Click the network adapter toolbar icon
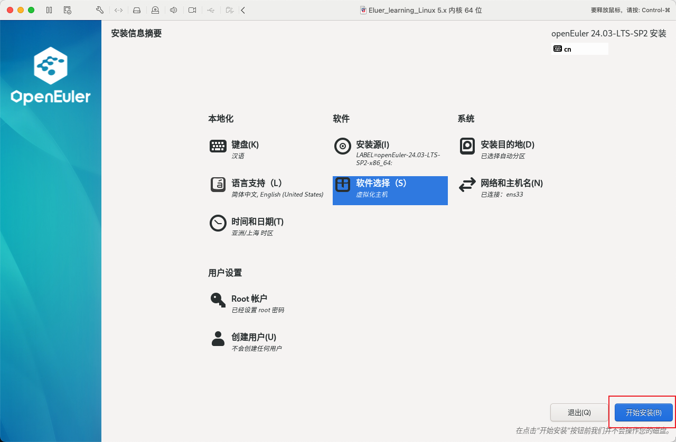The width and height of the screenshot is (676, 442). pyautogui.click(x=119, y=10)
